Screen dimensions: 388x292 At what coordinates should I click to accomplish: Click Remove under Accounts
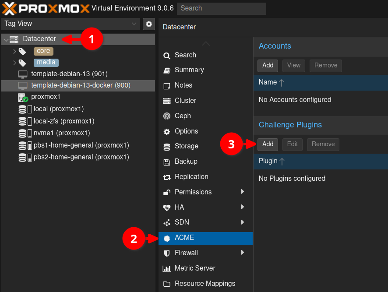[326, 66]
